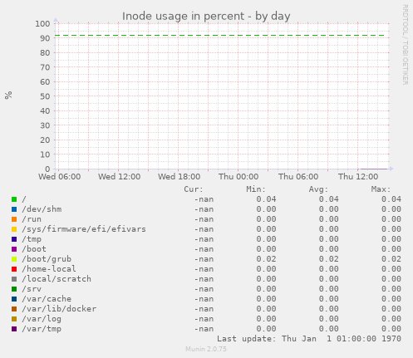
Task: Click the Max value 0.04 for /
Action: point(391,199)
